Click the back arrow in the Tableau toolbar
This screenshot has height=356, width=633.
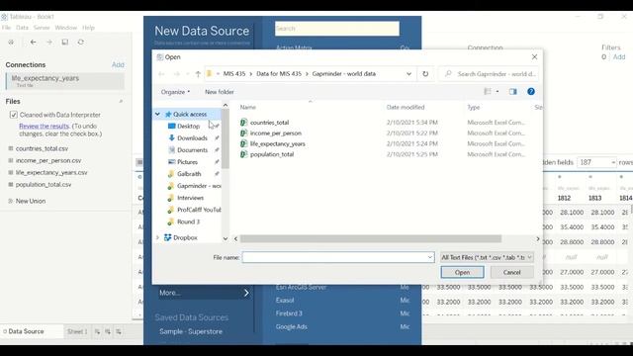click(33, 42)
